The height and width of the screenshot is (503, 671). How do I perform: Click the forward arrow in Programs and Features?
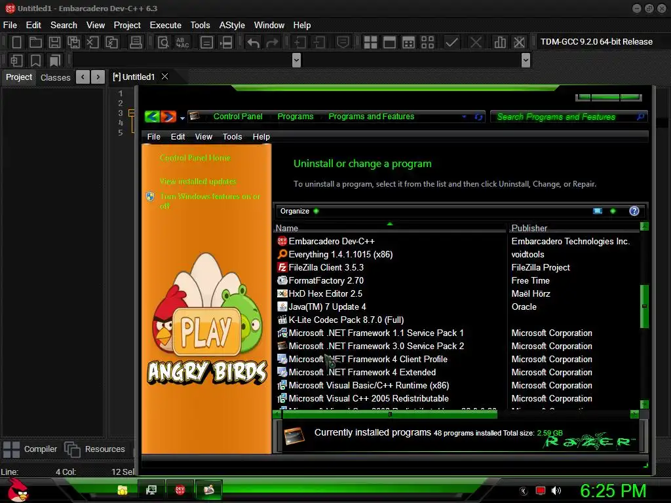[168, 117]
